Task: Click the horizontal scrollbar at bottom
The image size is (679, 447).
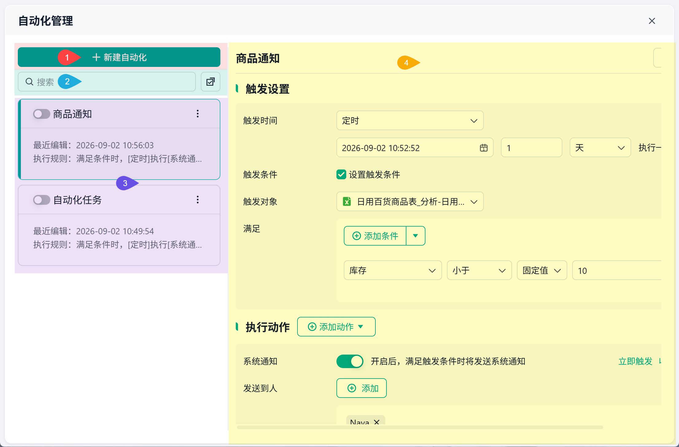Action: [420, 427]
